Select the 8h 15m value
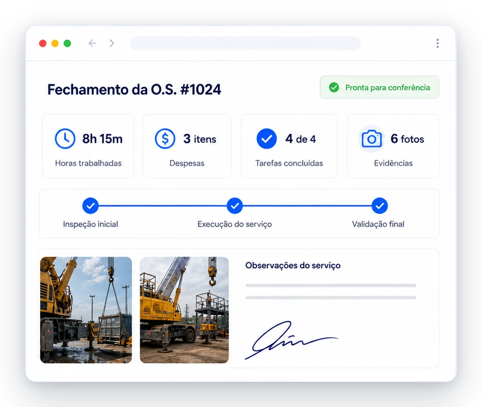The width and height of the screenshot is (482, 407). coord(102,139)
